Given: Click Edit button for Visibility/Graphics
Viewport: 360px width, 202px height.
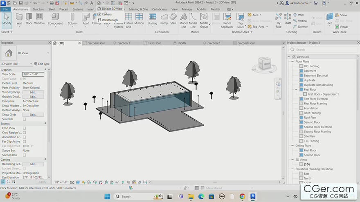Looking at the screenshot, I should tap(33, 92).
